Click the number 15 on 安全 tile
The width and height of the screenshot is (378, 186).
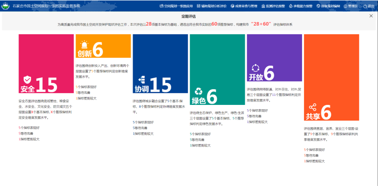[x=46, y=85]
